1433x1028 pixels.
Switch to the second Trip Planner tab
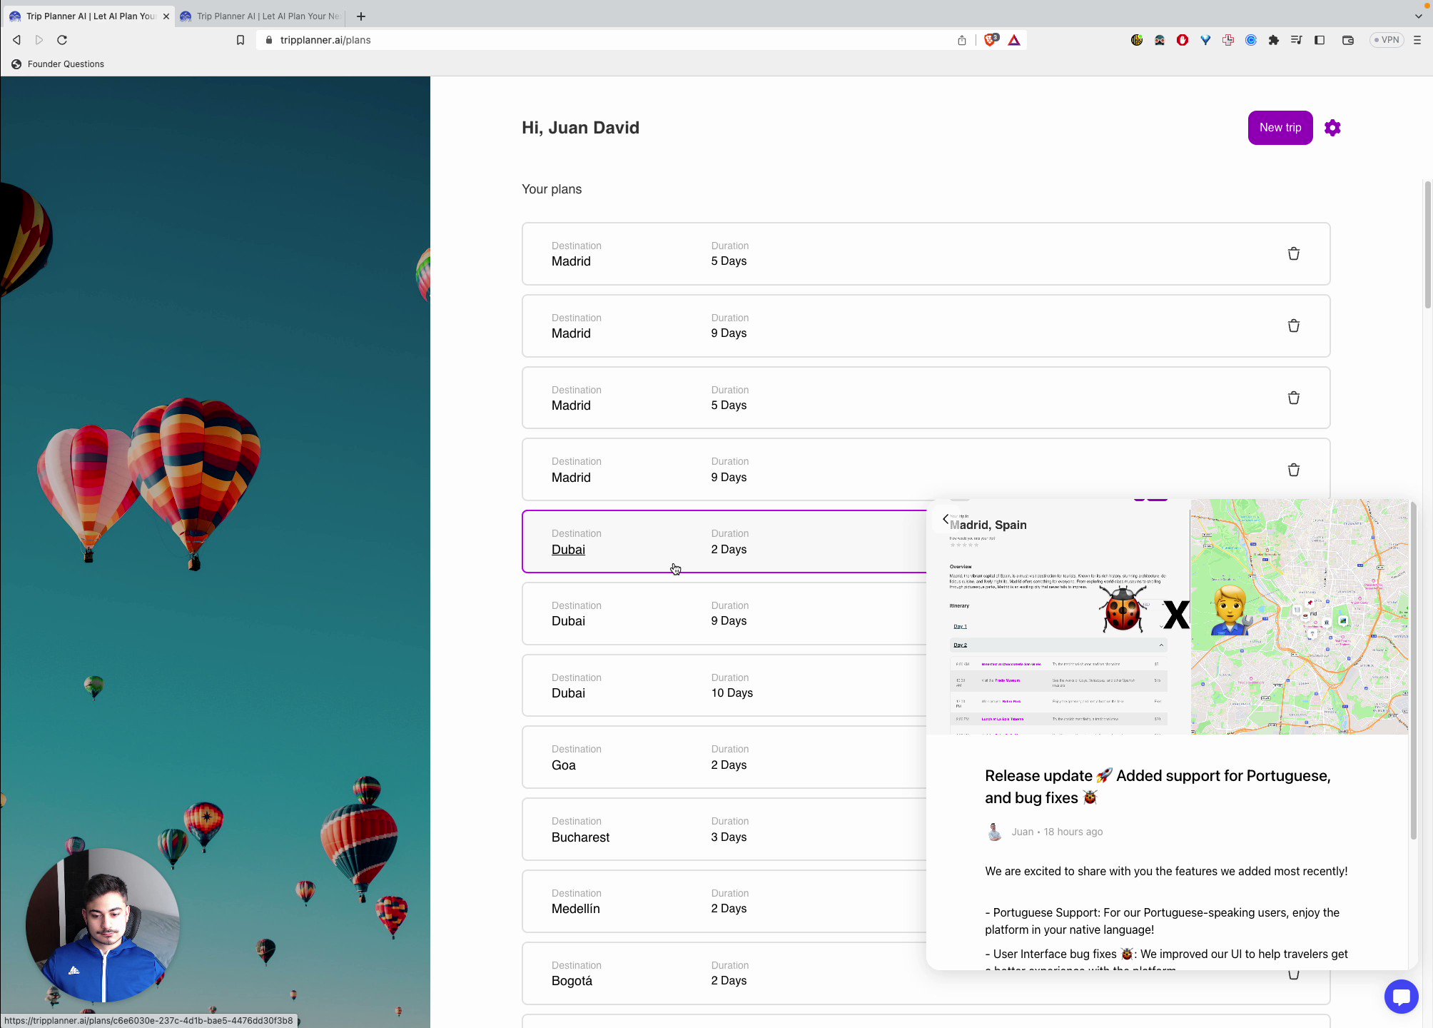(x=263, y=16)
